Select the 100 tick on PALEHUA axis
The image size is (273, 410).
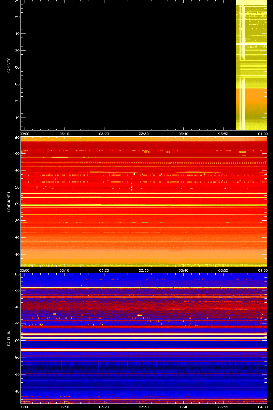(16, 341)
